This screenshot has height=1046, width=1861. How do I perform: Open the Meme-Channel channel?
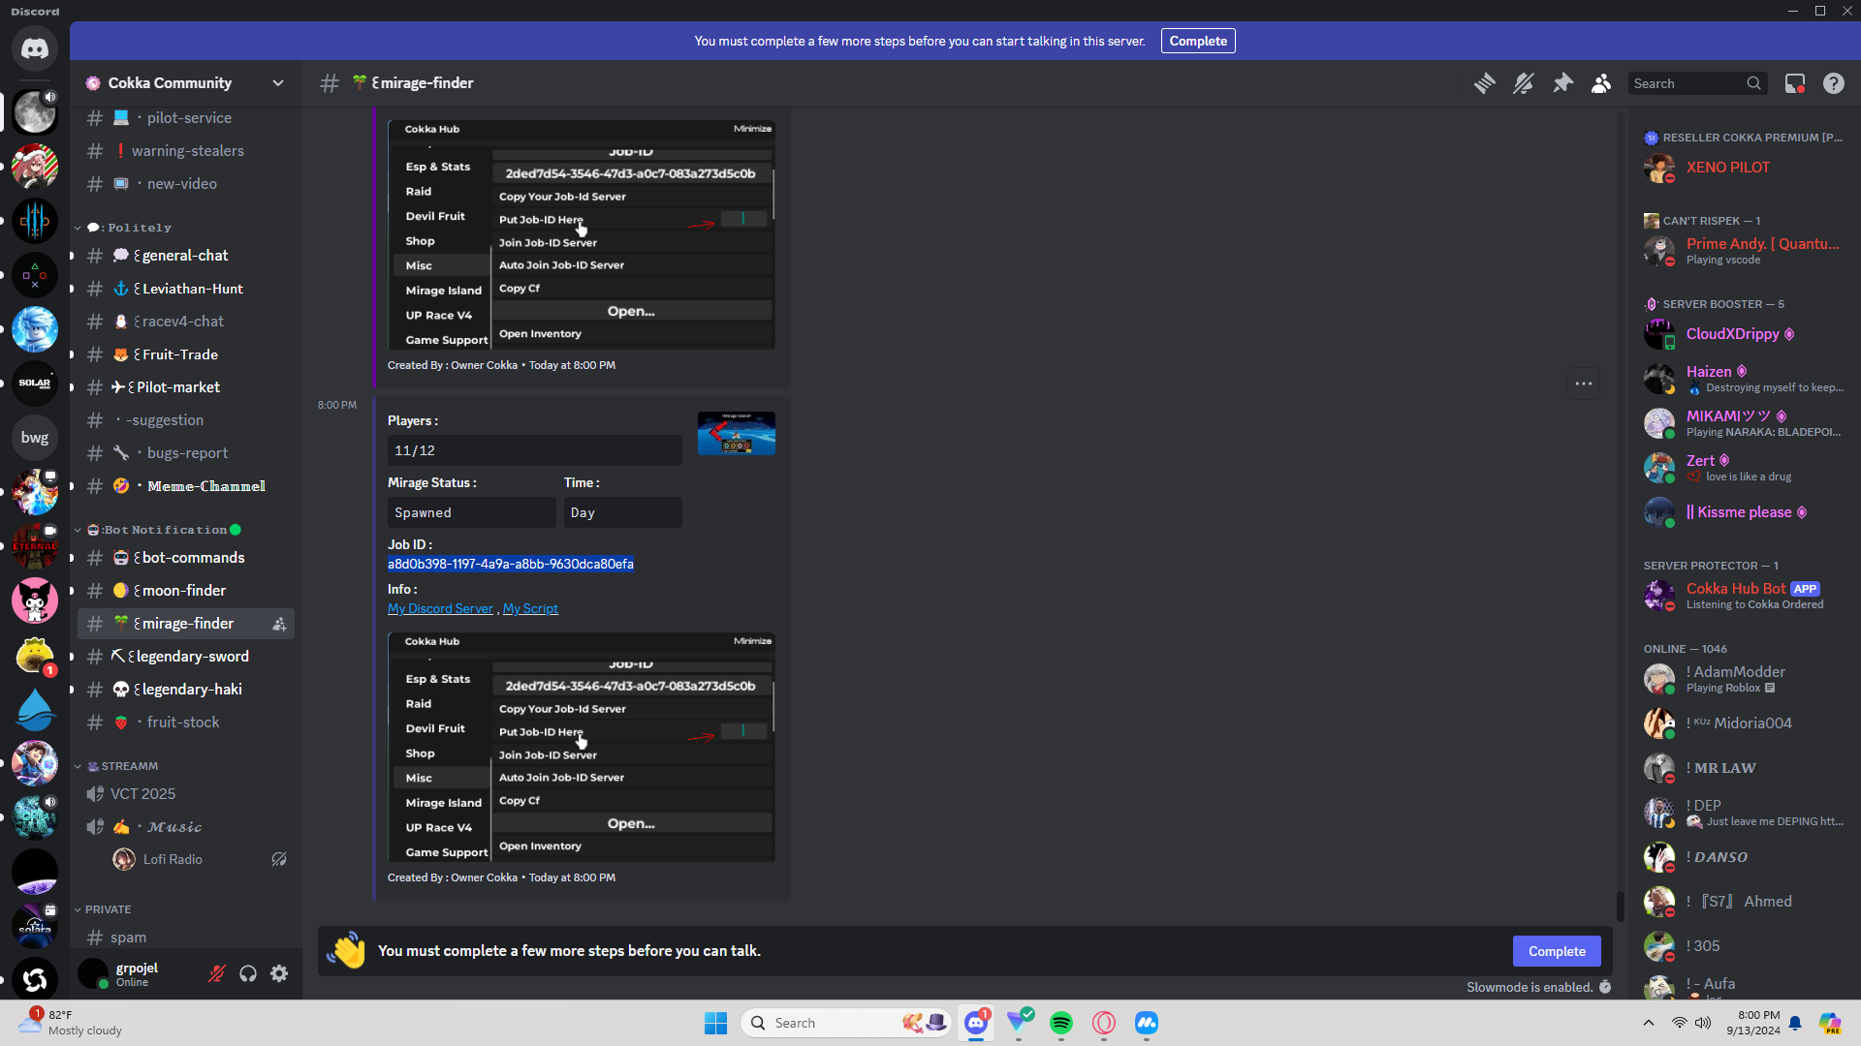(x=186, y=486)
